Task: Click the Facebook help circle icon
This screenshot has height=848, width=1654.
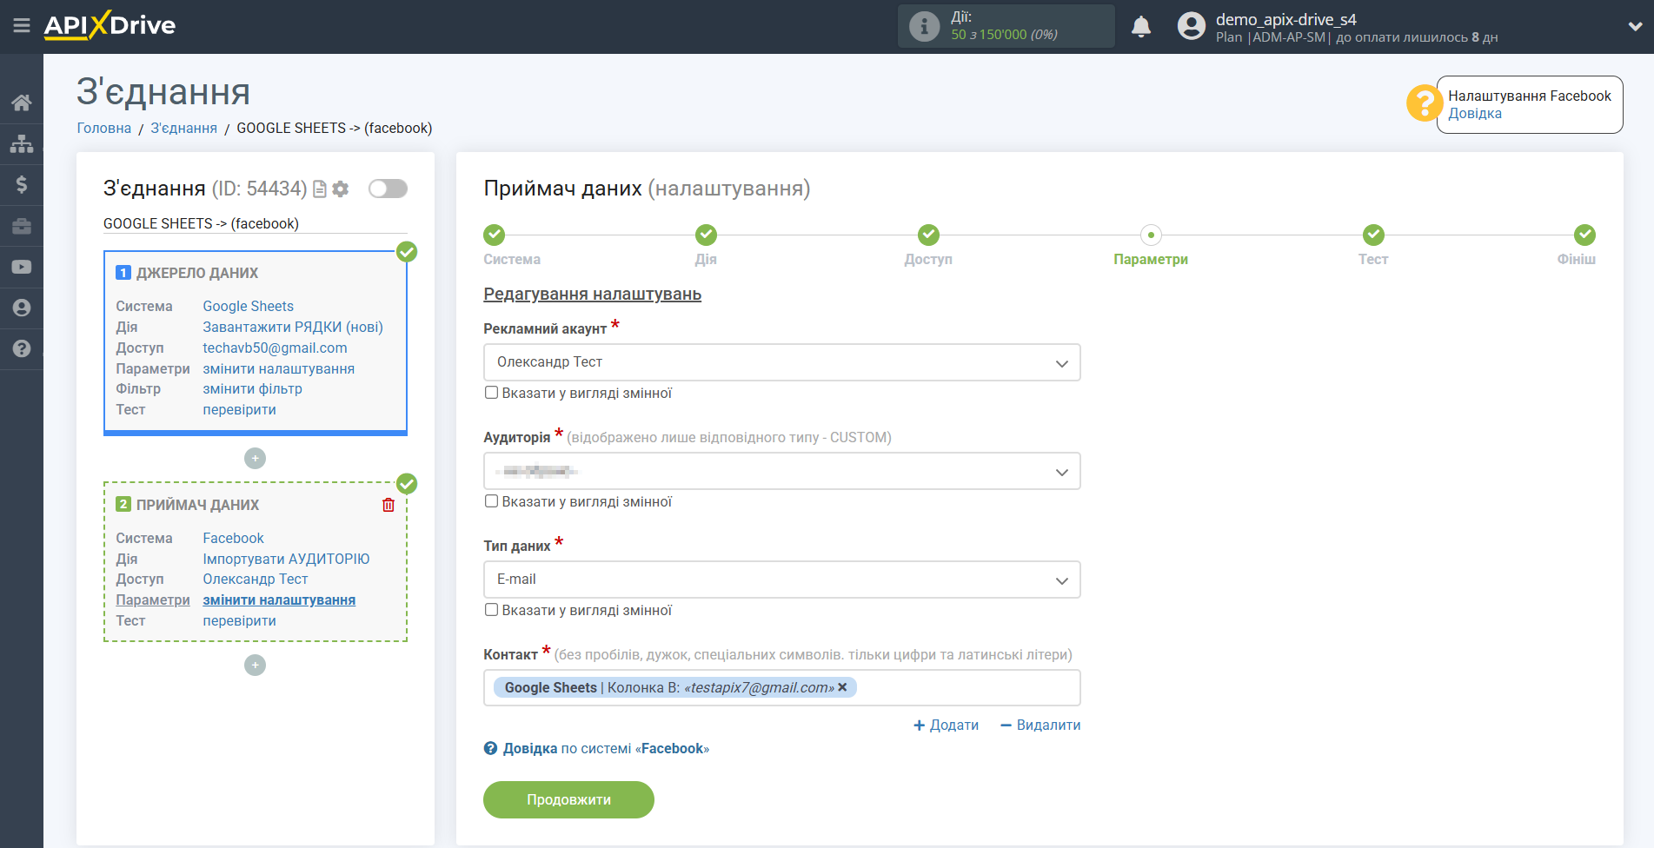Action: pos(490,748)
